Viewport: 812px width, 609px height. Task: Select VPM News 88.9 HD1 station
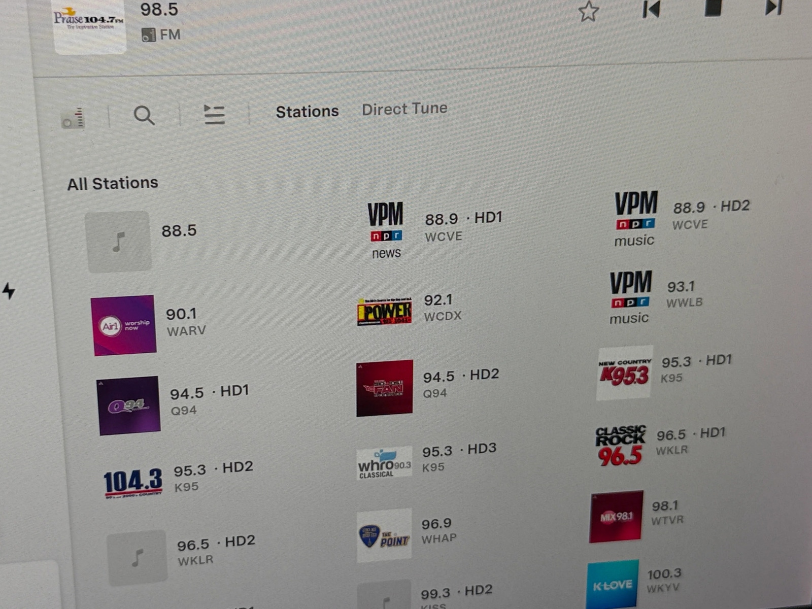pos(385,230)
